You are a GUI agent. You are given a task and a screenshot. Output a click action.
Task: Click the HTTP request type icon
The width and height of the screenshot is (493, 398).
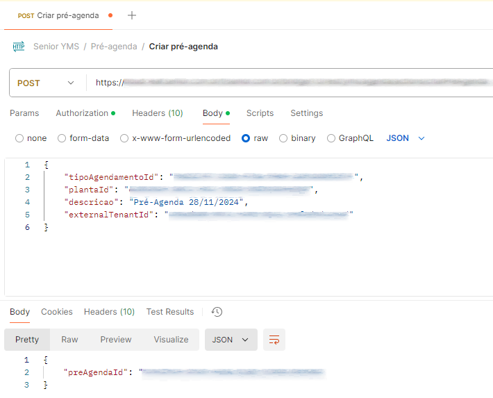point(19,47)
